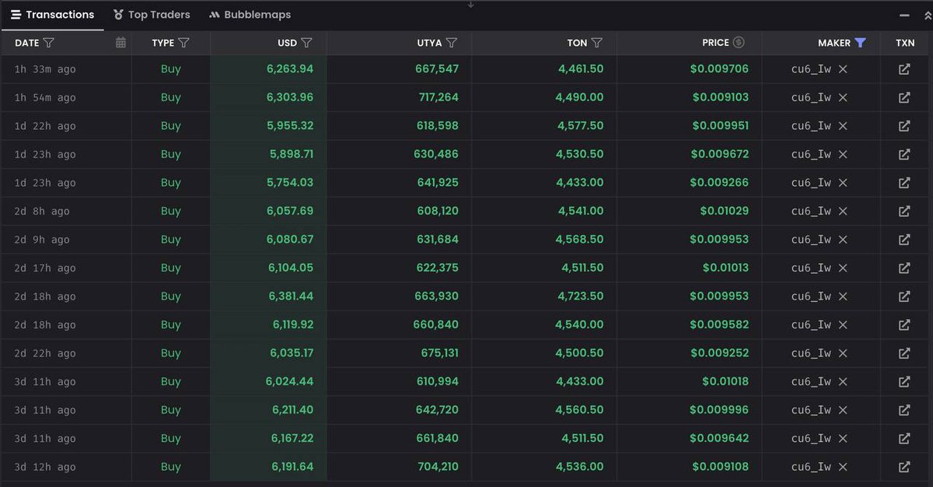Click the USD value 6,104.05
933x487 pixels.
tap(290, 268)
